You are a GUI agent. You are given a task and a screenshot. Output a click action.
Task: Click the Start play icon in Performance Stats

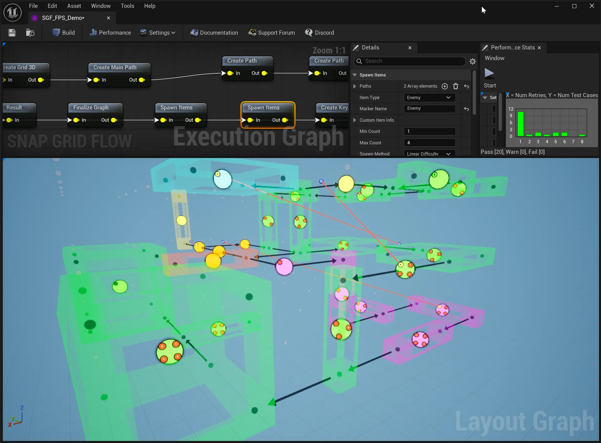click(489, 73)
